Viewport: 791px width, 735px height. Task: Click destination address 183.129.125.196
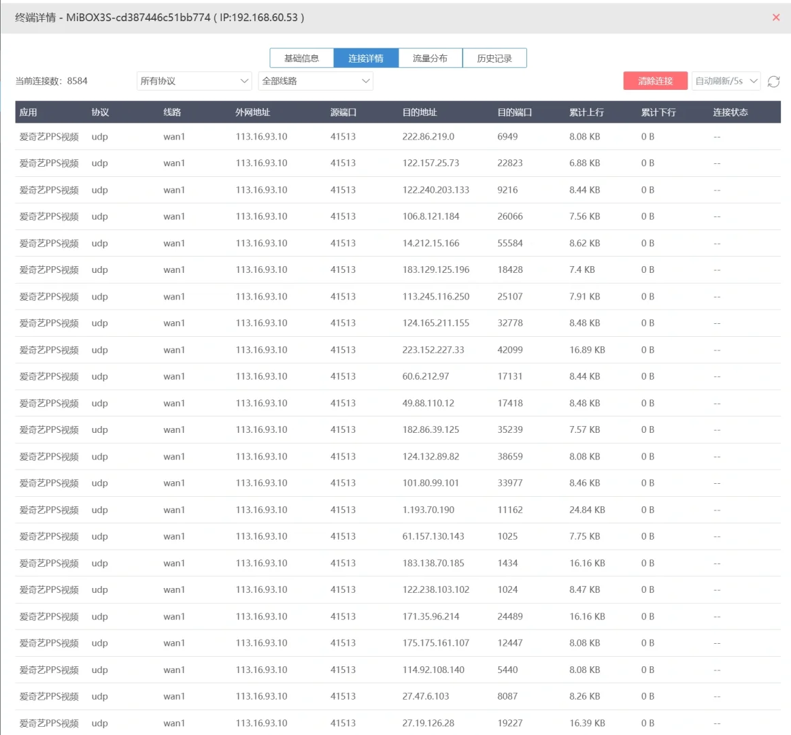436,270
